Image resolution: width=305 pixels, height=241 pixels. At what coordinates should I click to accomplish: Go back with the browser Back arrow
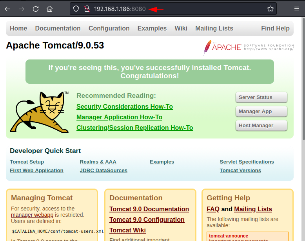coord(7,9)
